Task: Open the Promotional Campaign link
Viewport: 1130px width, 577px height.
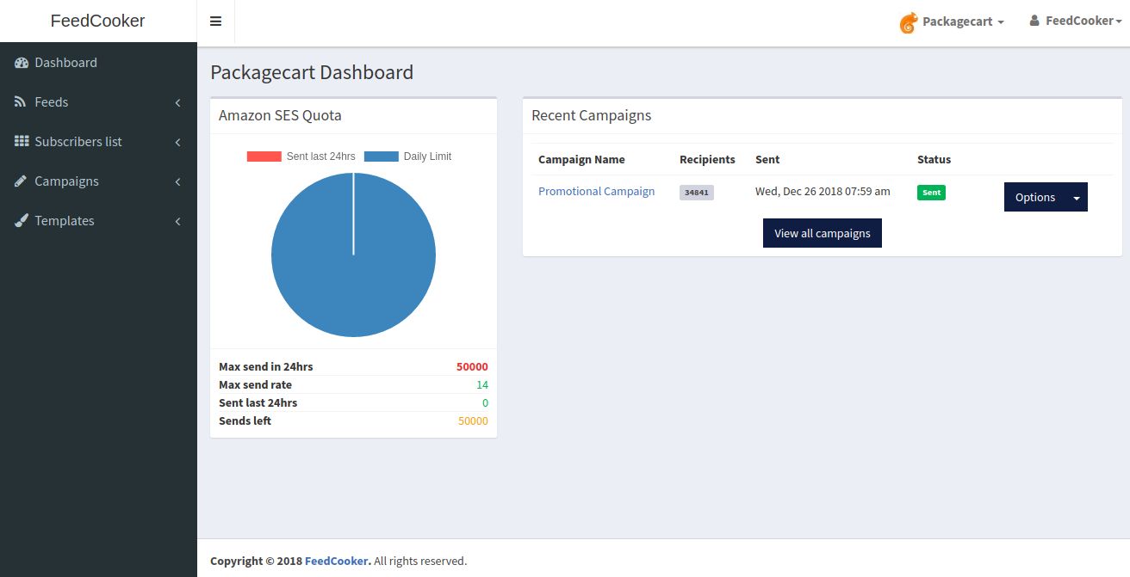Action: pyautogui.click(x=596, y=191)
